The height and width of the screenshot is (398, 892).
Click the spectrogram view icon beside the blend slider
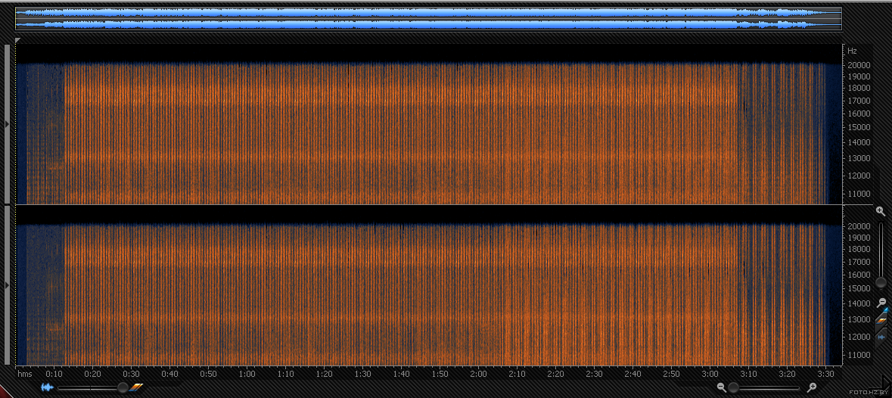135,387
